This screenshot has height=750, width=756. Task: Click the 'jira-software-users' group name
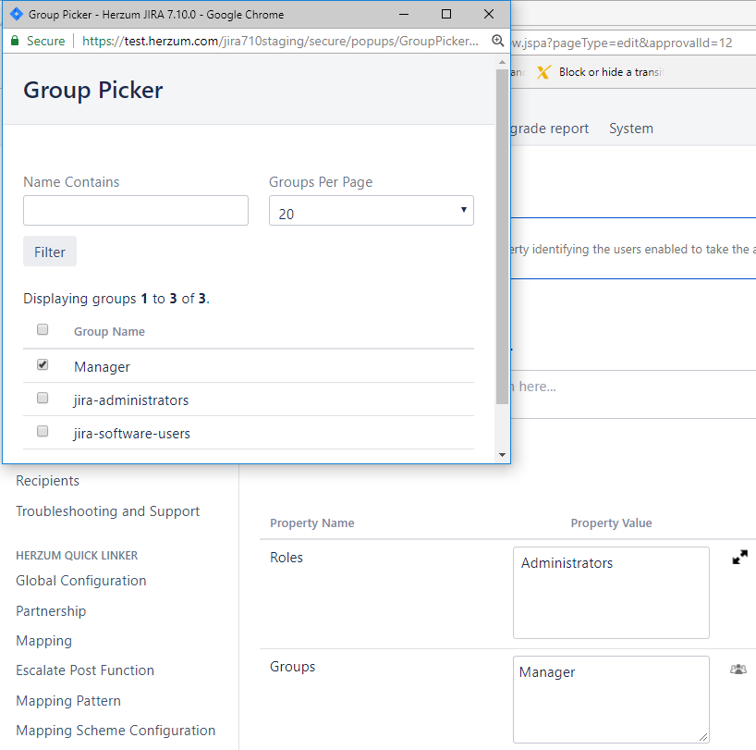[131, 434]
